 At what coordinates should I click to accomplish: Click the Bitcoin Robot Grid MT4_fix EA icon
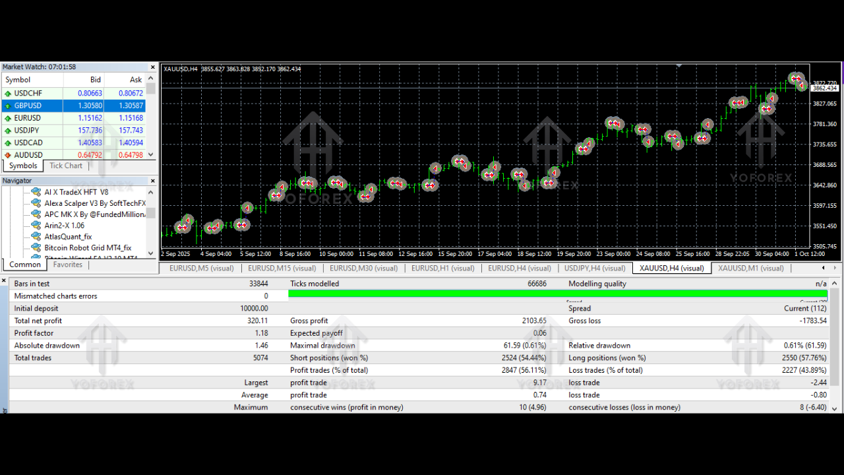coord(35,247)
